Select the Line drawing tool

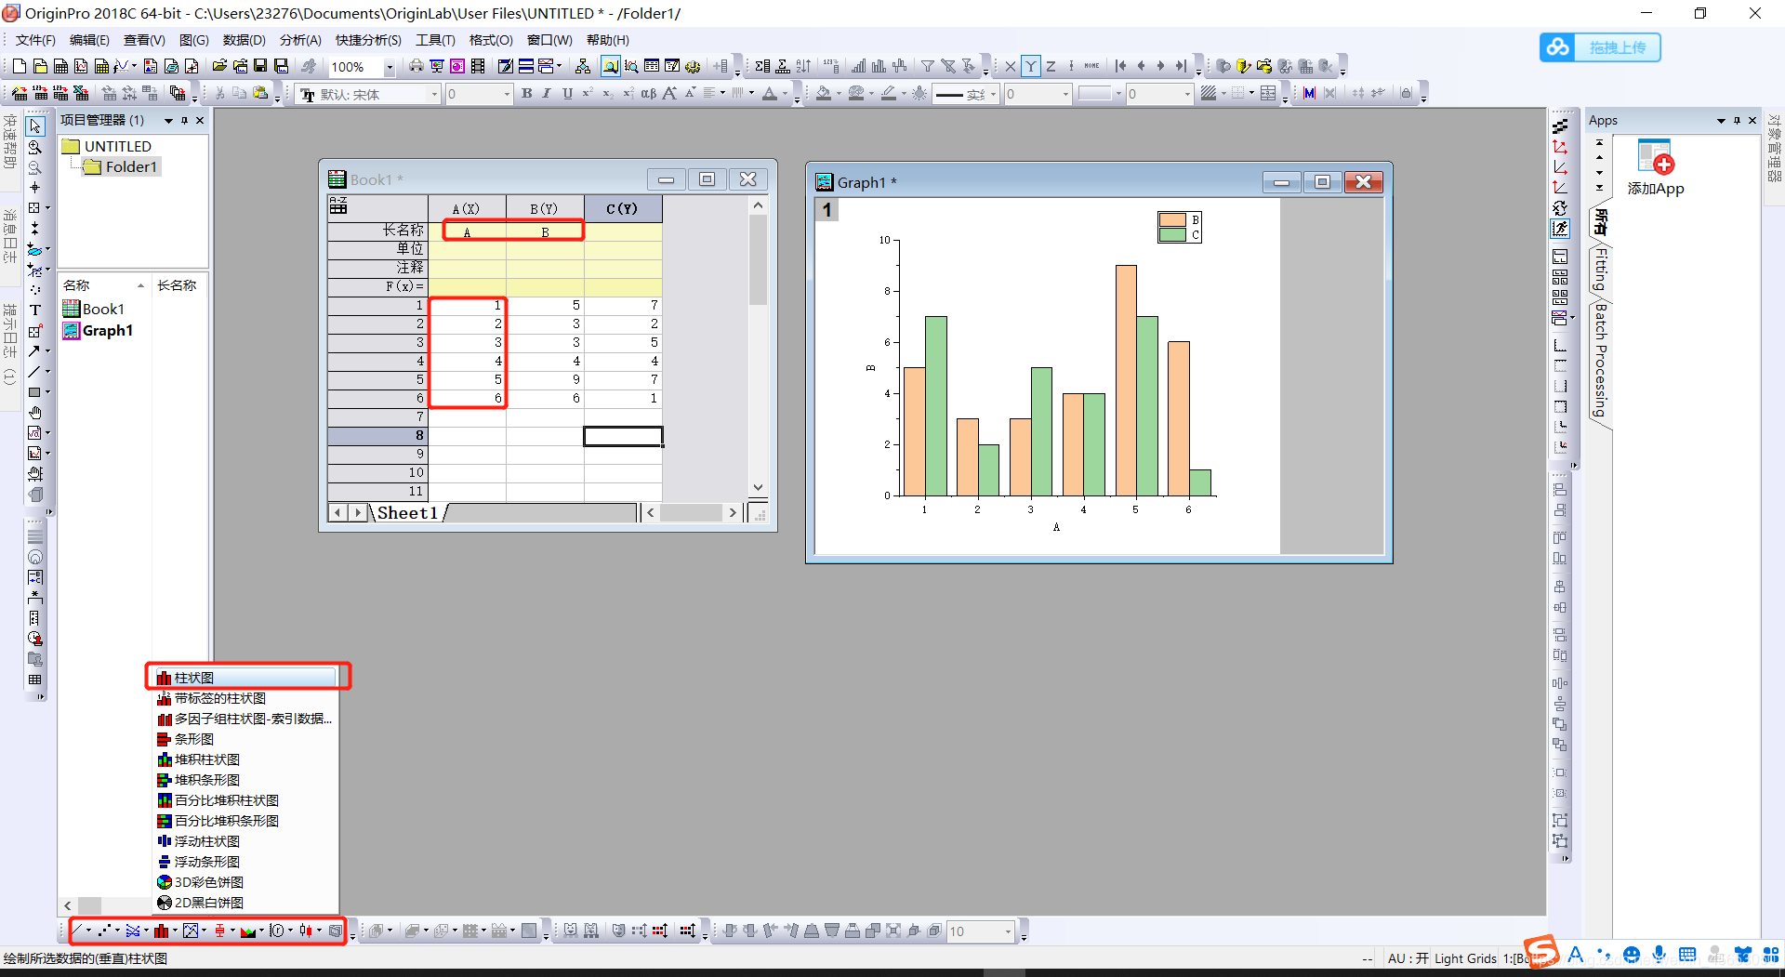[34, 372]
